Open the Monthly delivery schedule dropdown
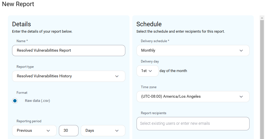 tap(193, 51)
